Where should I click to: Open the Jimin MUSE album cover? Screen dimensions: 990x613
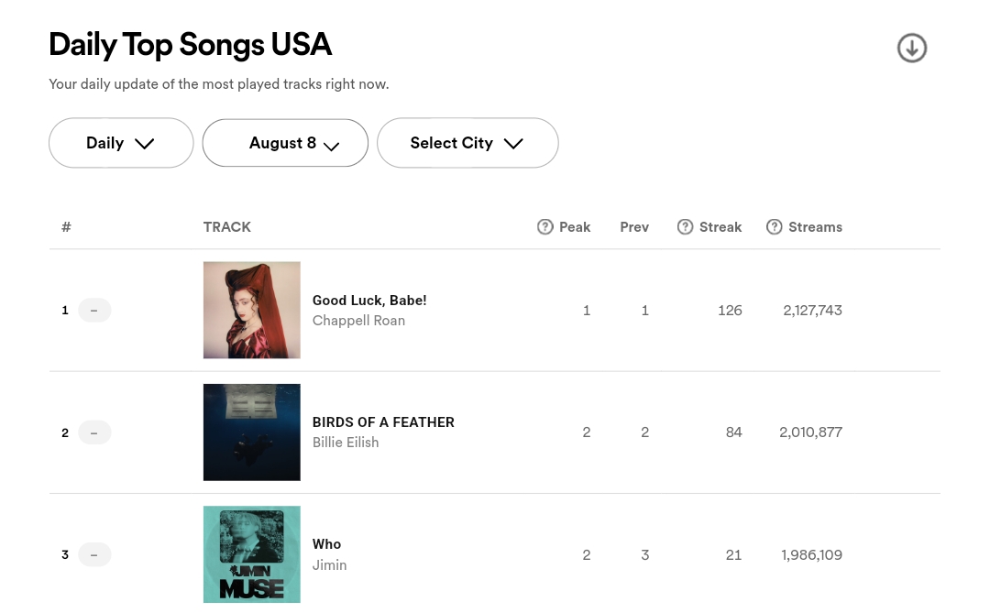pyautogui.click(x=252, y=554)
